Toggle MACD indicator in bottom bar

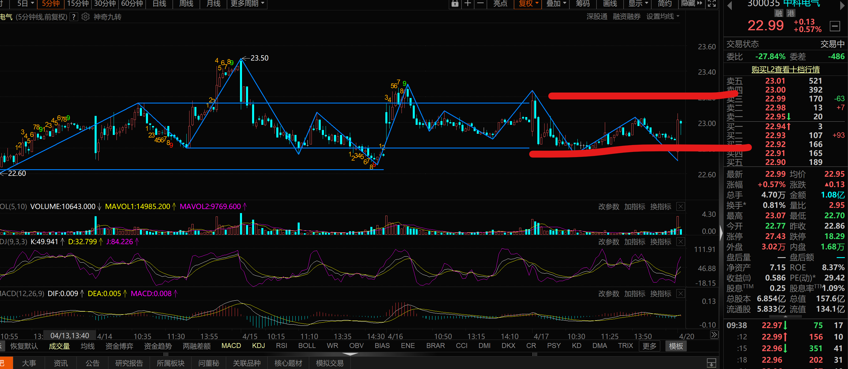pos(231,346)
